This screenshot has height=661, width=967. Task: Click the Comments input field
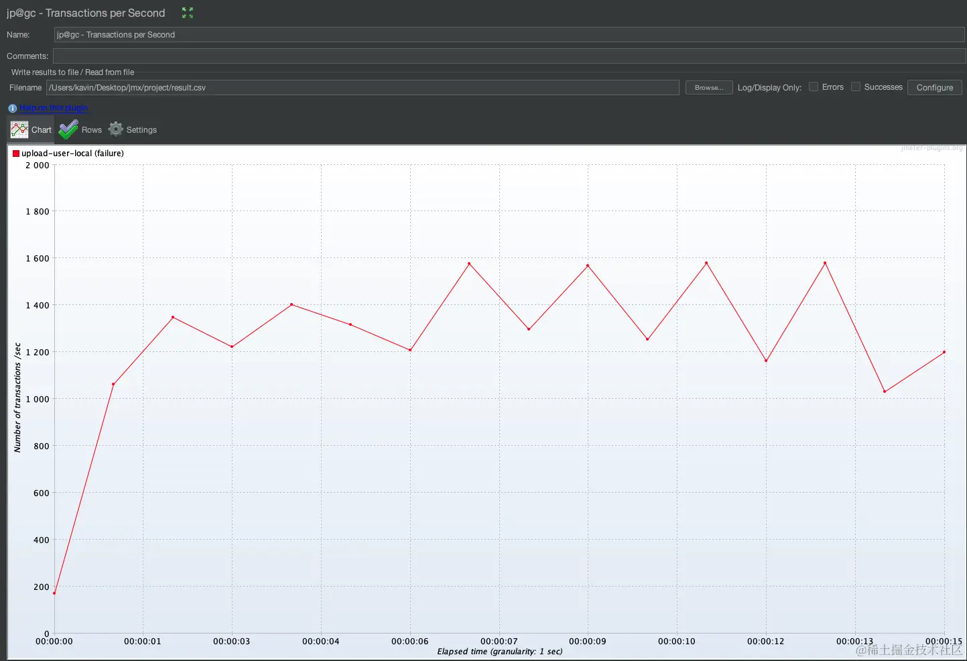[509, 56]
